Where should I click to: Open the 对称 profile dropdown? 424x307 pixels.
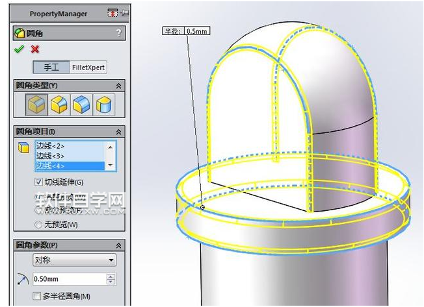[74, 260]
